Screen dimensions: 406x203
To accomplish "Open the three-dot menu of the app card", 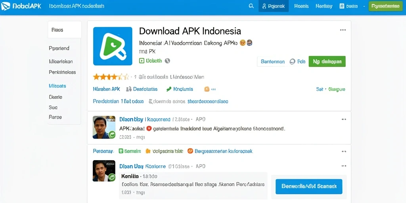I will click(x=343, y=30).
